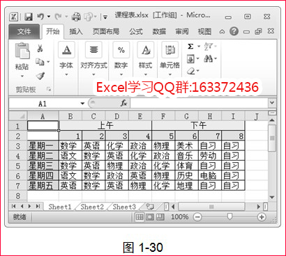Expand the Clear dropdown arrow
Viewport: 286px width, 256px height.
pos(198,70)
